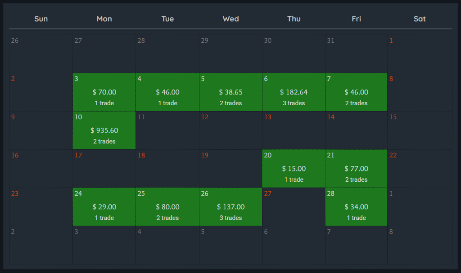Image resolution: width=461 pixels, height=273 pixels.
Task: Click the Mon column header
Action: 104,19
